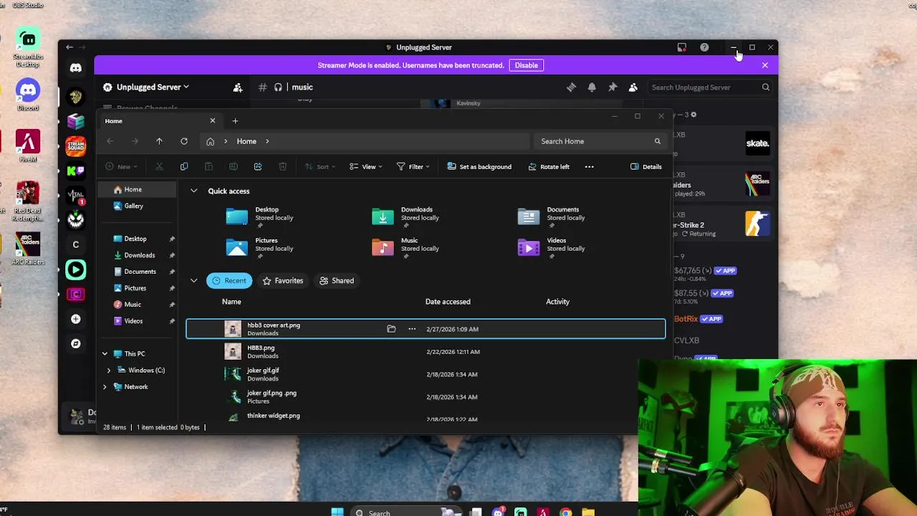Close the Home tab in Explorer

212,120
